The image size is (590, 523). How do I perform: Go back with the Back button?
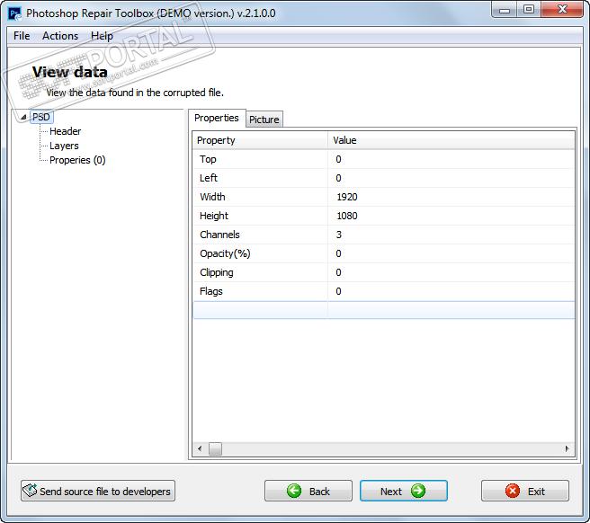(x=308, y=491)
